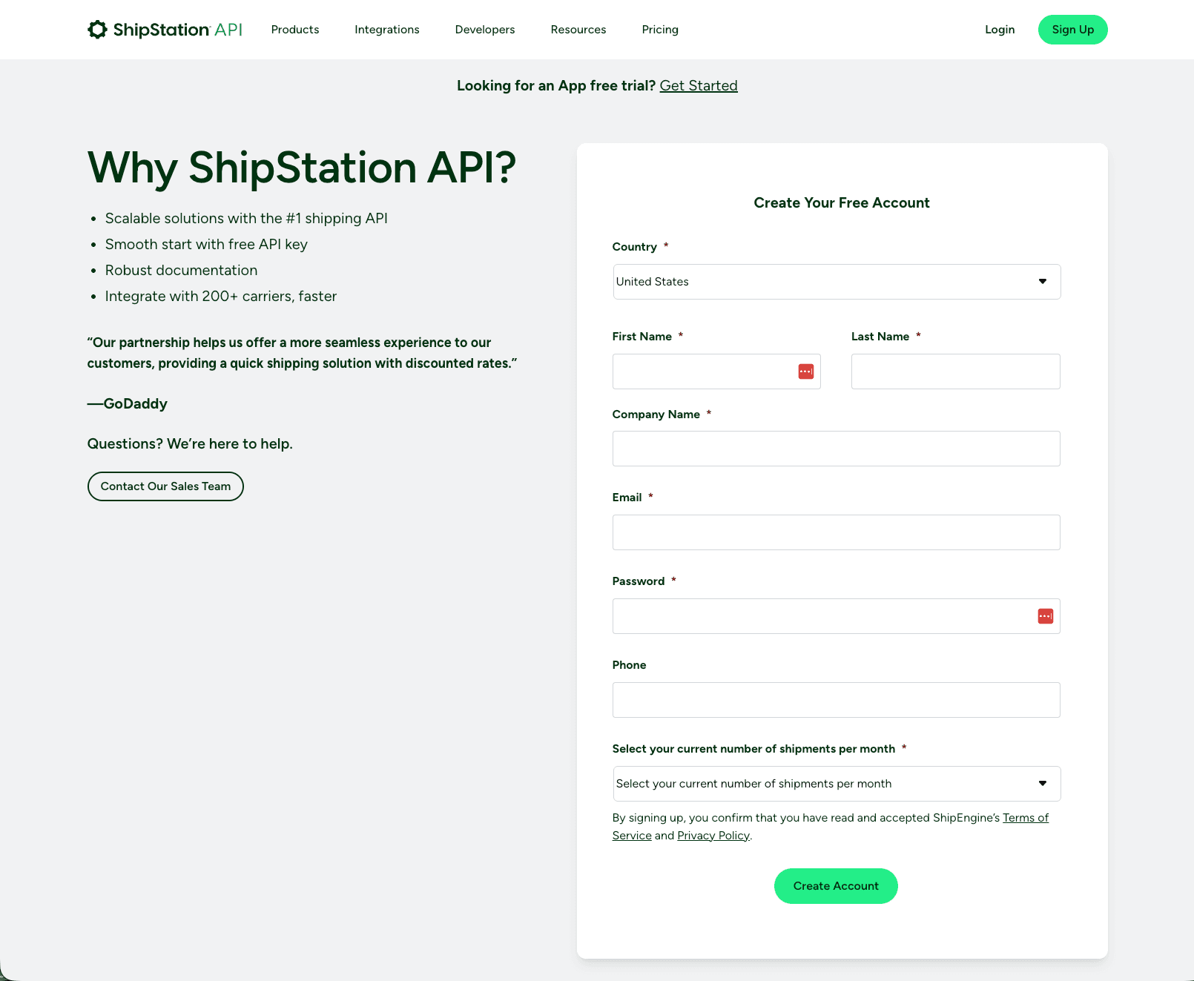Click 'Smooth start with free API key' text
This screenshot has width=1194, height=981.
(x=206, y=245)
